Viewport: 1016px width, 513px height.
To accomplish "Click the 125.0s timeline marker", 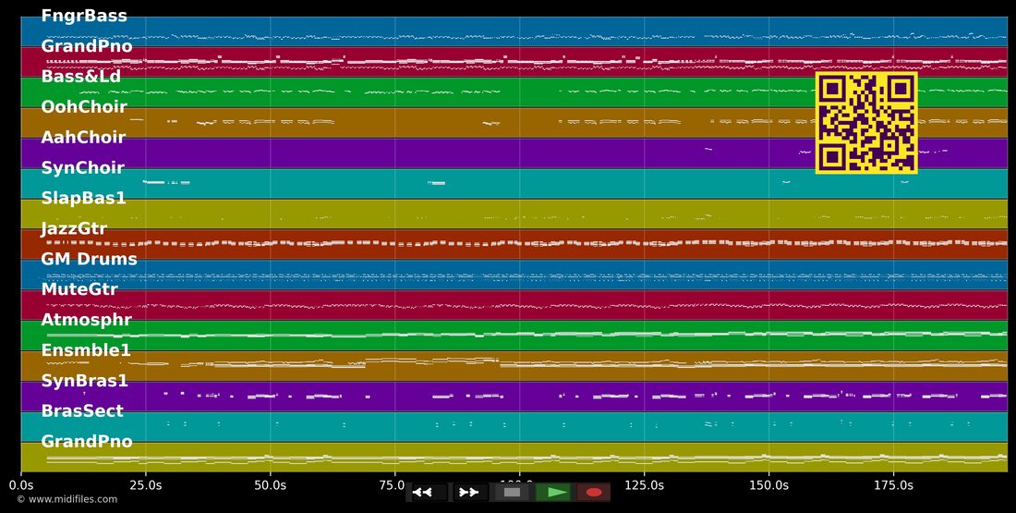I will [644, 485].
